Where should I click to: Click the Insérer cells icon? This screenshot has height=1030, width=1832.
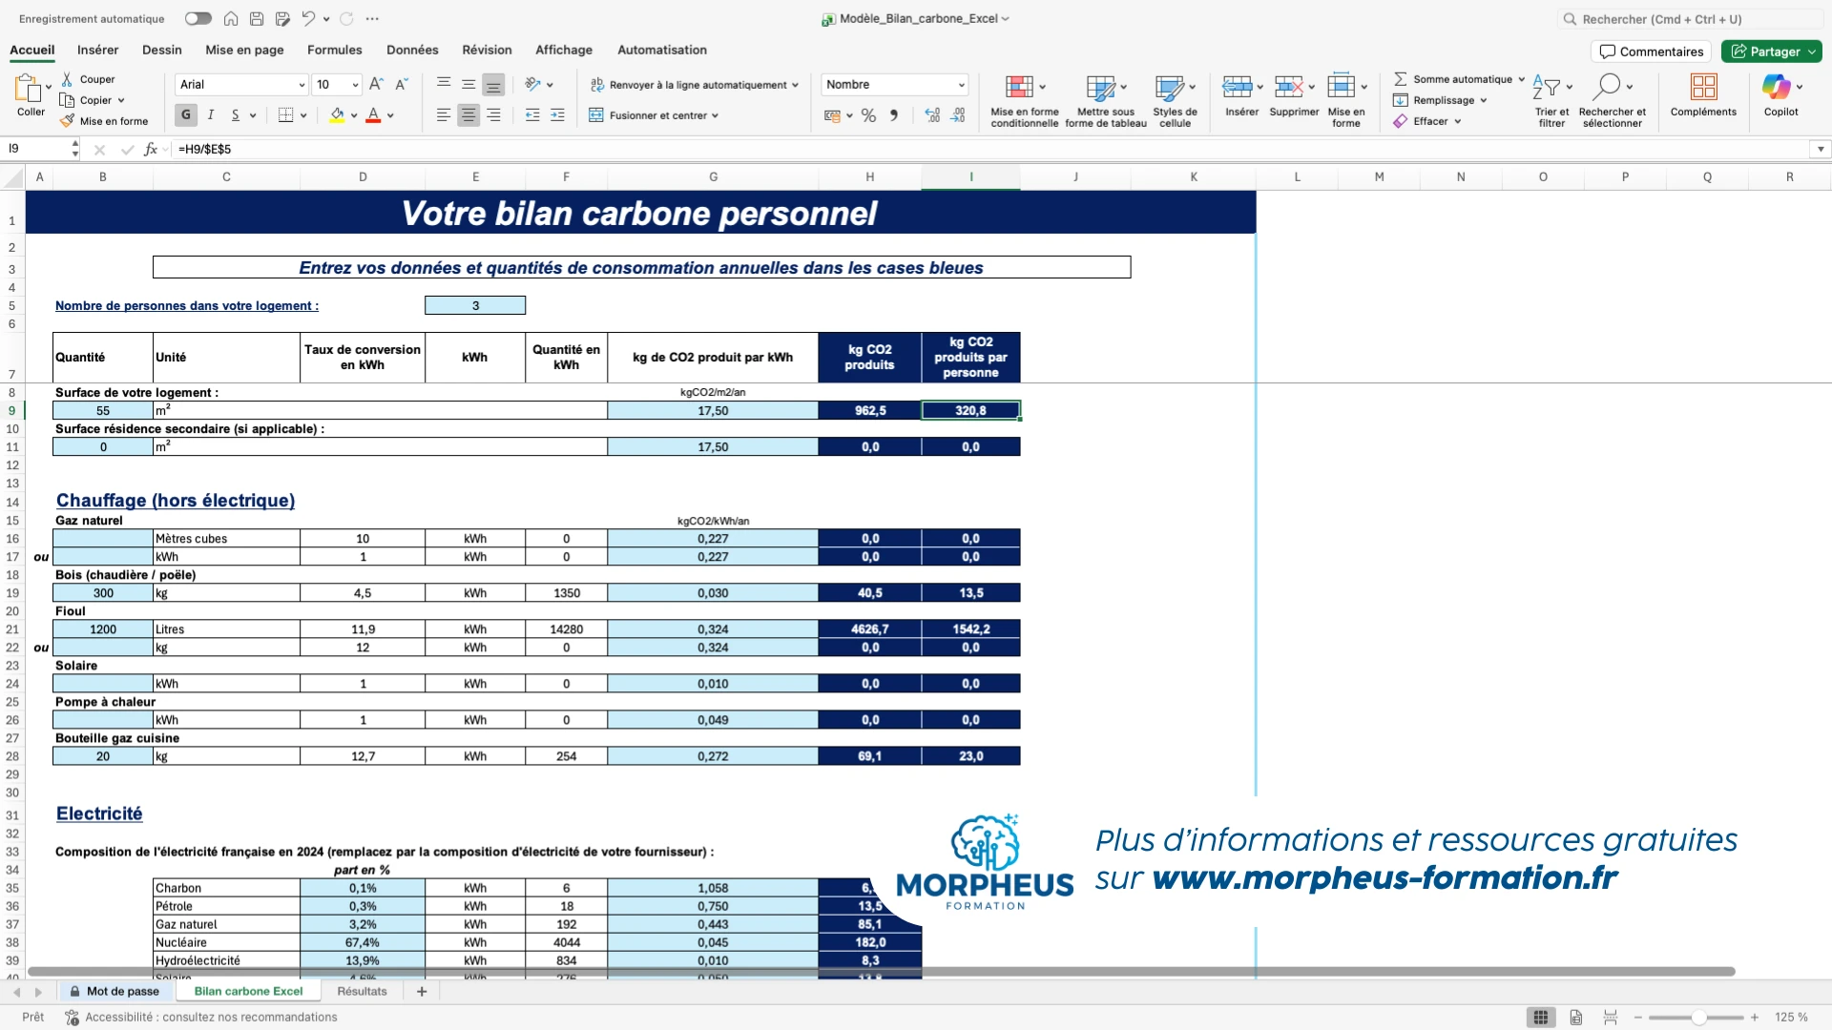pos(1238,87)
